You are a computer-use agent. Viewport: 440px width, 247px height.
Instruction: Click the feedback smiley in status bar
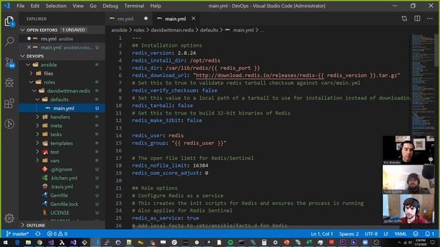pyautogui.click(x=415, y=233)
